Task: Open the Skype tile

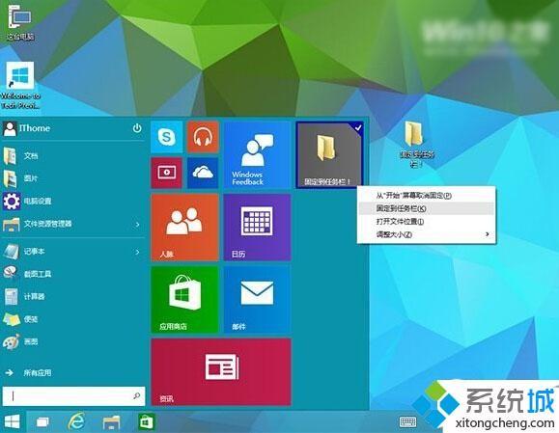Action: 166,137
